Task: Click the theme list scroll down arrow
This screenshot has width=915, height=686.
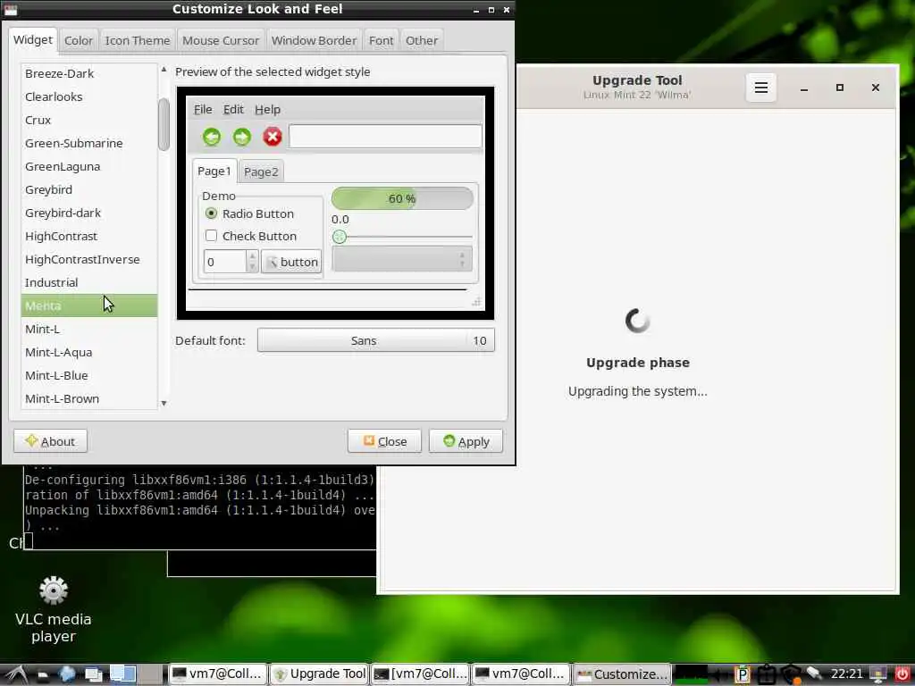Action: [x=164, y=403]
